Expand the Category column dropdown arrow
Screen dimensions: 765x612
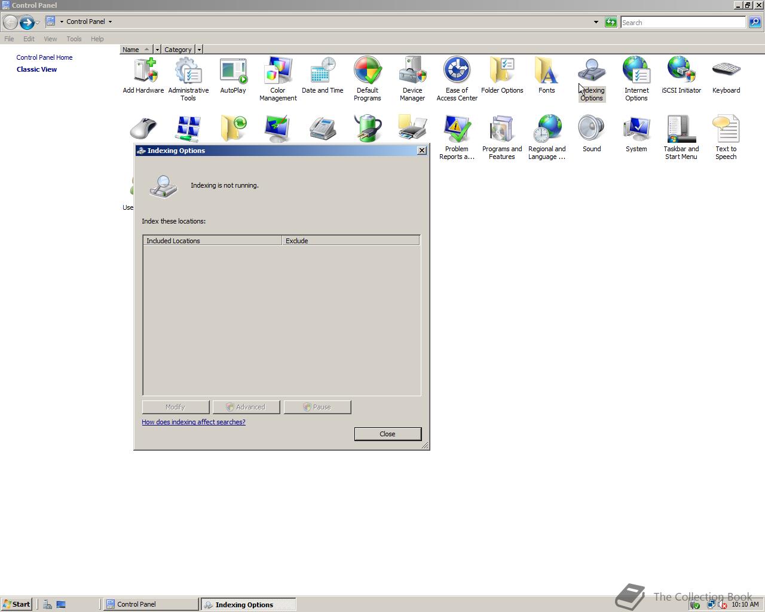pos(199,50)
